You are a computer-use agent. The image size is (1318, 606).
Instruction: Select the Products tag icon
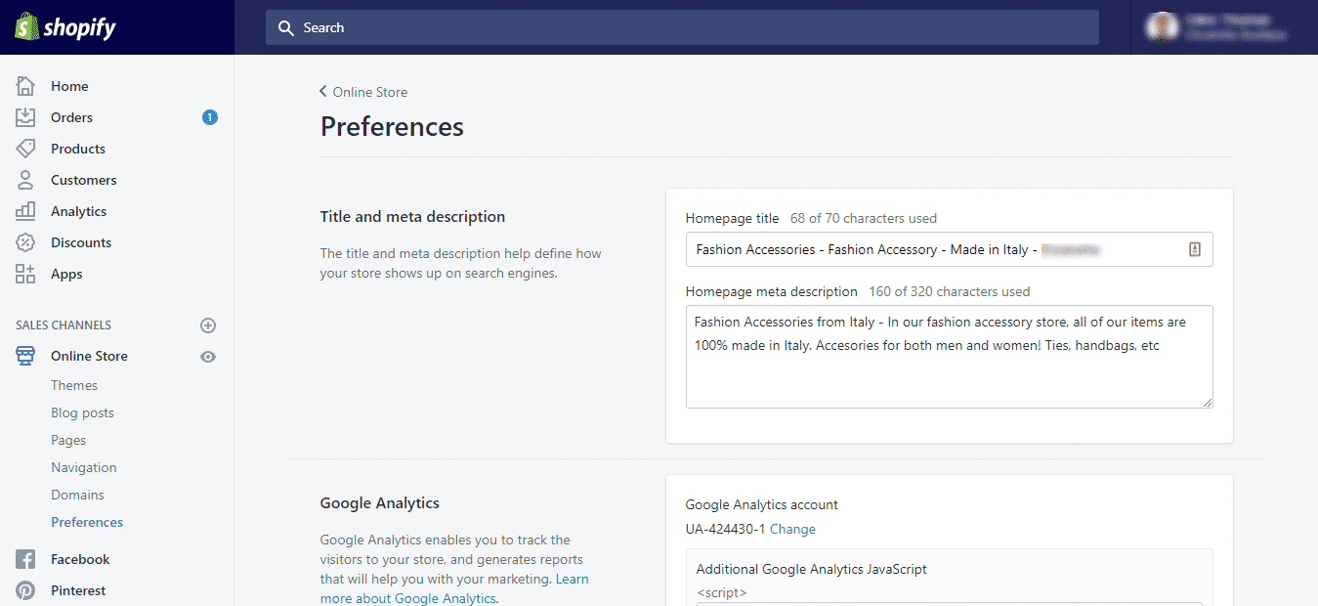(25, 149)
